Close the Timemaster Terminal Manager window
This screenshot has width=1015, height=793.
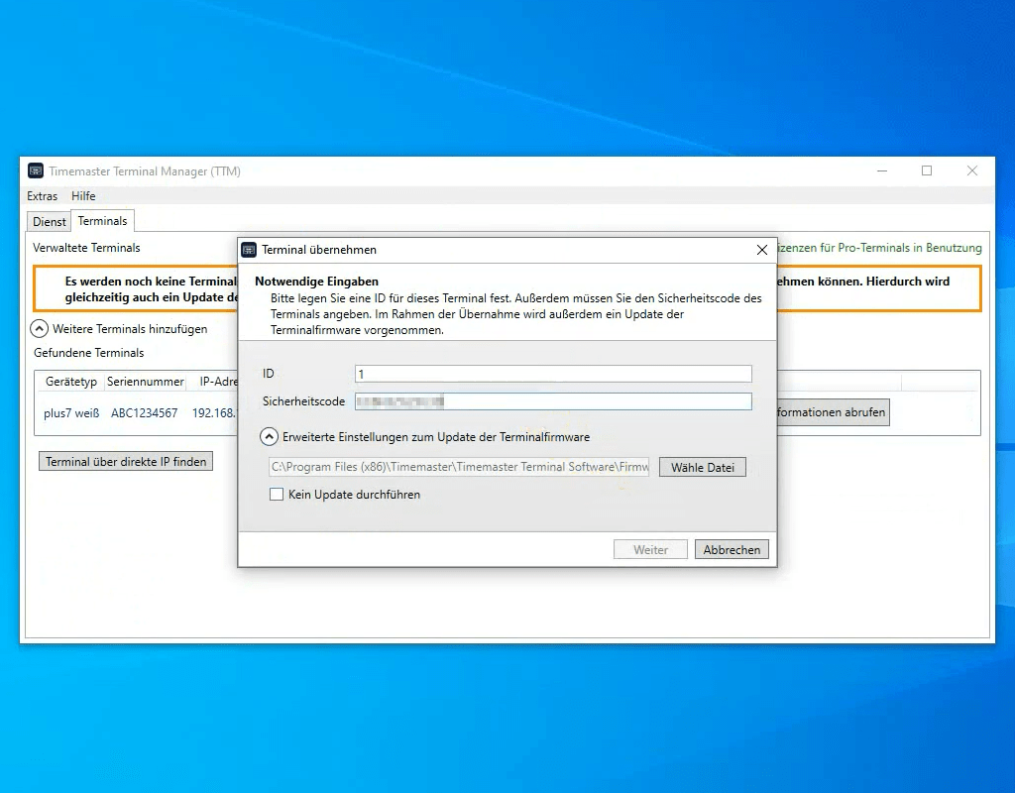[972, 170]
